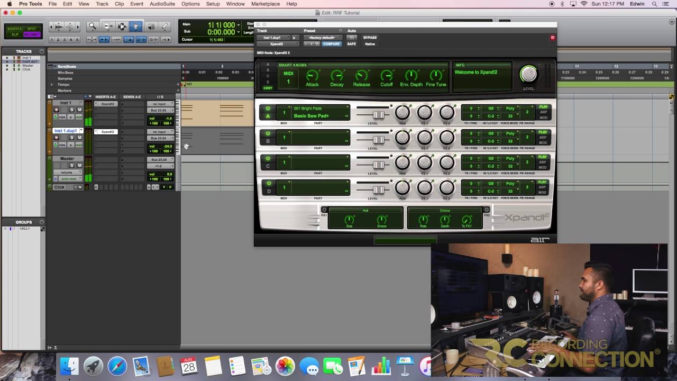Open the Clip menu

(x=119, y=4)
